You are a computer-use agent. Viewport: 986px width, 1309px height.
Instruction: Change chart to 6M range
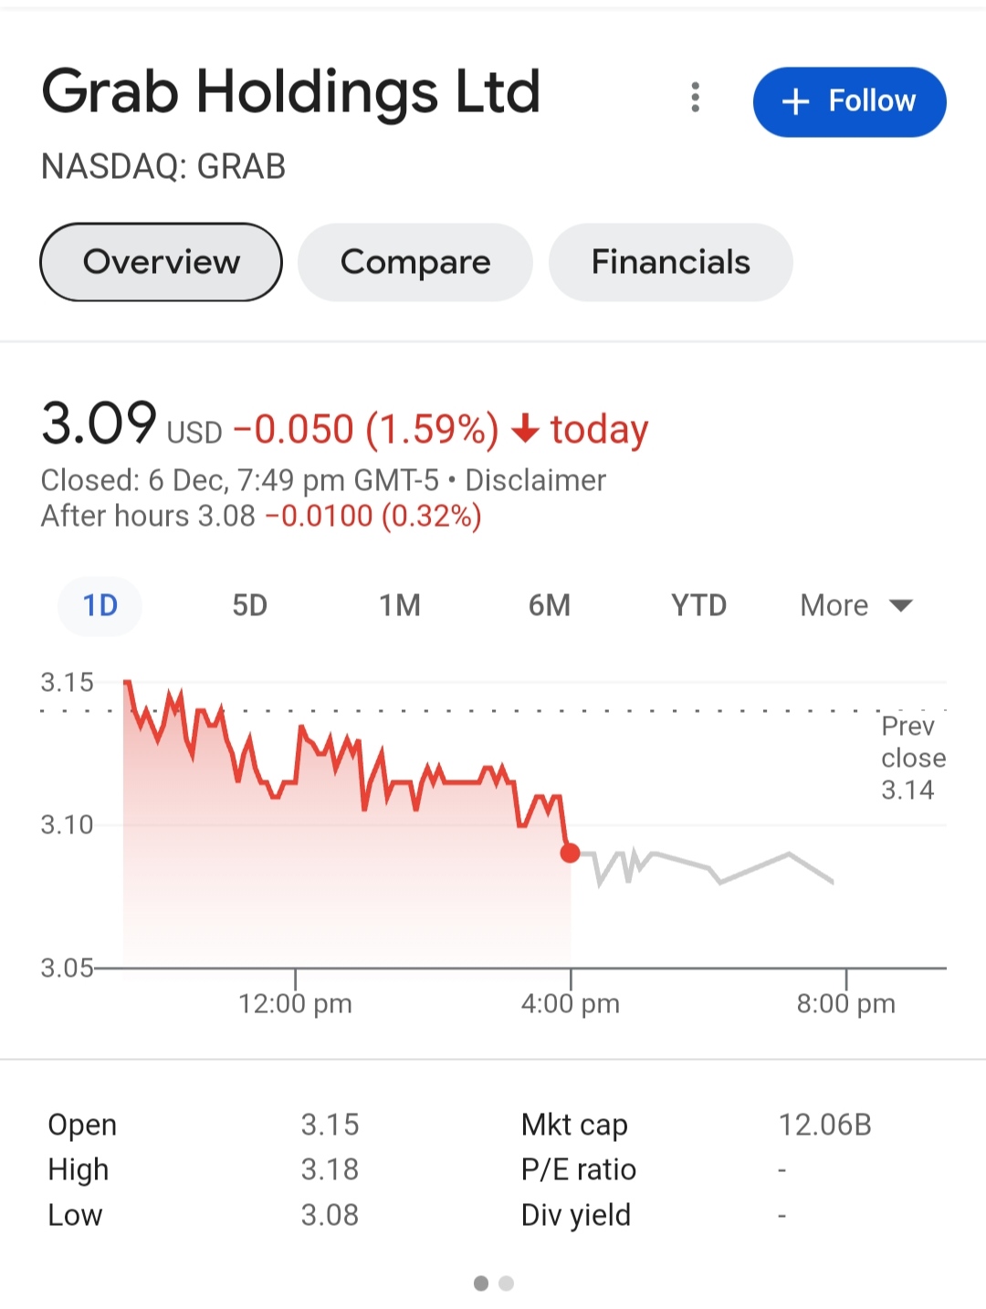point(550,605)
